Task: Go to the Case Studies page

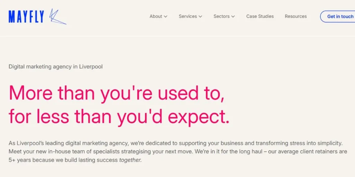Action: tap(260, 16)
